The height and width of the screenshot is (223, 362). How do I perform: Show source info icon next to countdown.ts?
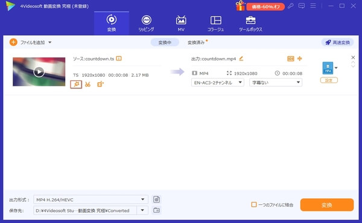click(119, 59)
